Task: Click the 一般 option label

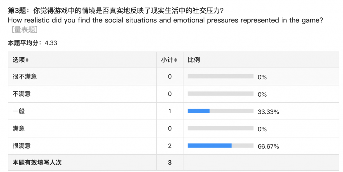Action: pyautogui.click(x=19, y=111)
